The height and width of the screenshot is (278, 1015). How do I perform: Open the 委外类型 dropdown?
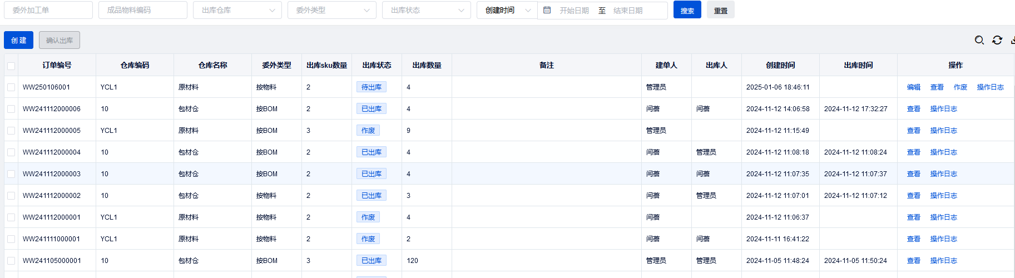pos(332,10)
